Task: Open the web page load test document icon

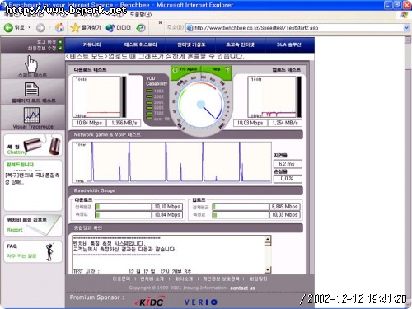Action: point(31,90)
